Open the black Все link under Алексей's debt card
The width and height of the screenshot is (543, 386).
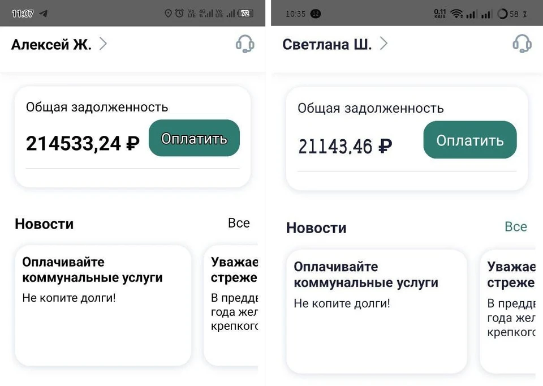(x=239, y=223)
